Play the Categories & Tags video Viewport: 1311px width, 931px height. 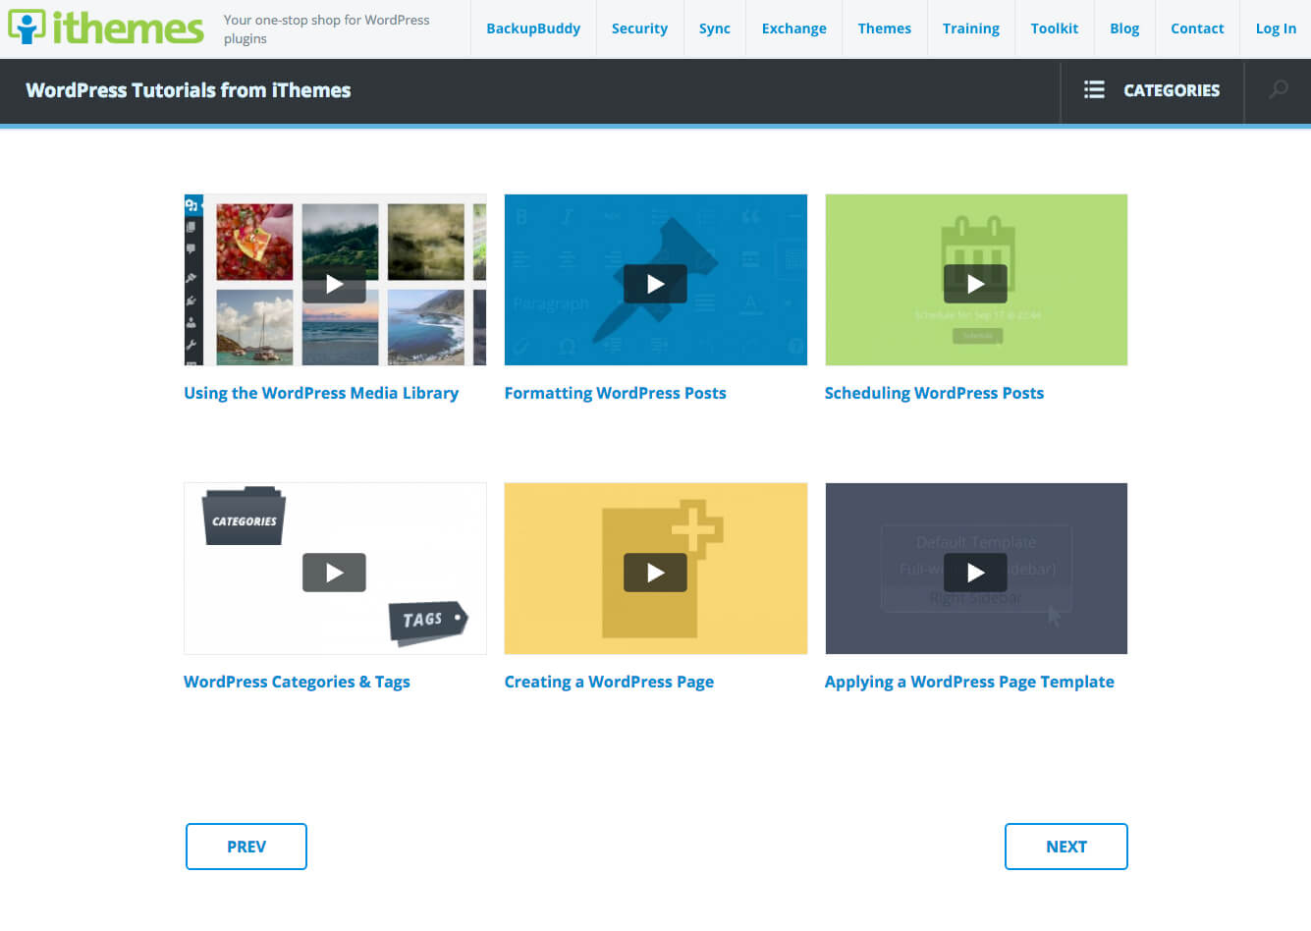[334, 573]
